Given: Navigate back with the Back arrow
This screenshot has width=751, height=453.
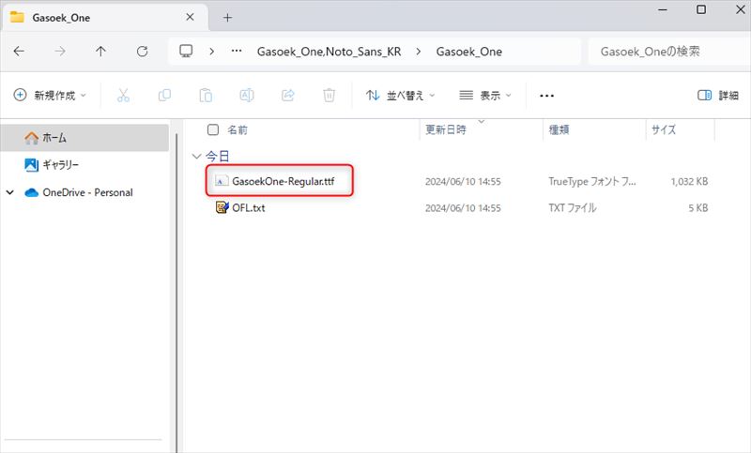Looking at the screenshot, I should tap(20, 52).
